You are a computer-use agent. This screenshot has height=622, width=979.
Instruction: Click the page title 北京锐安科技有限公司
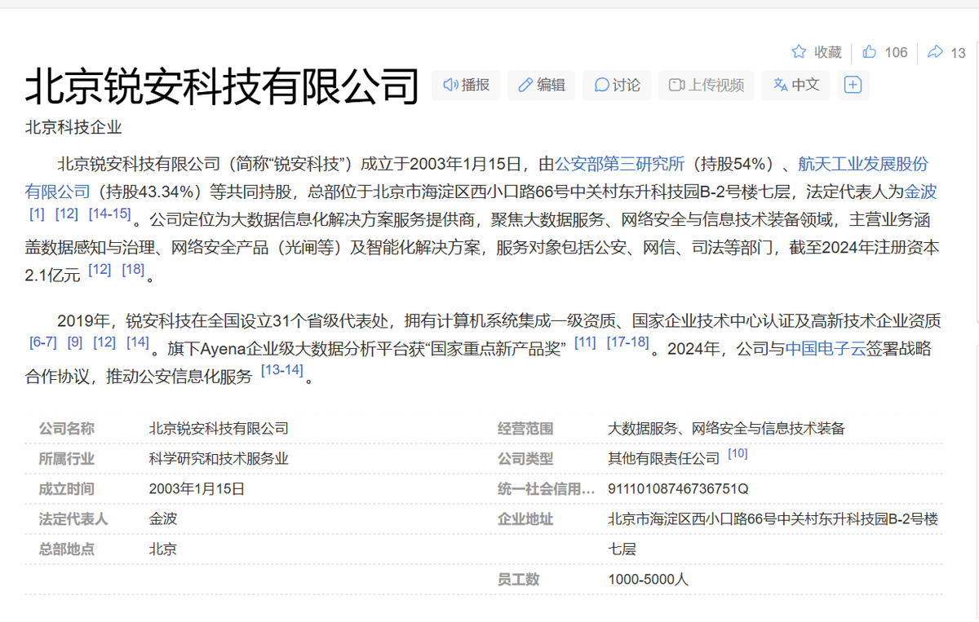222,86
